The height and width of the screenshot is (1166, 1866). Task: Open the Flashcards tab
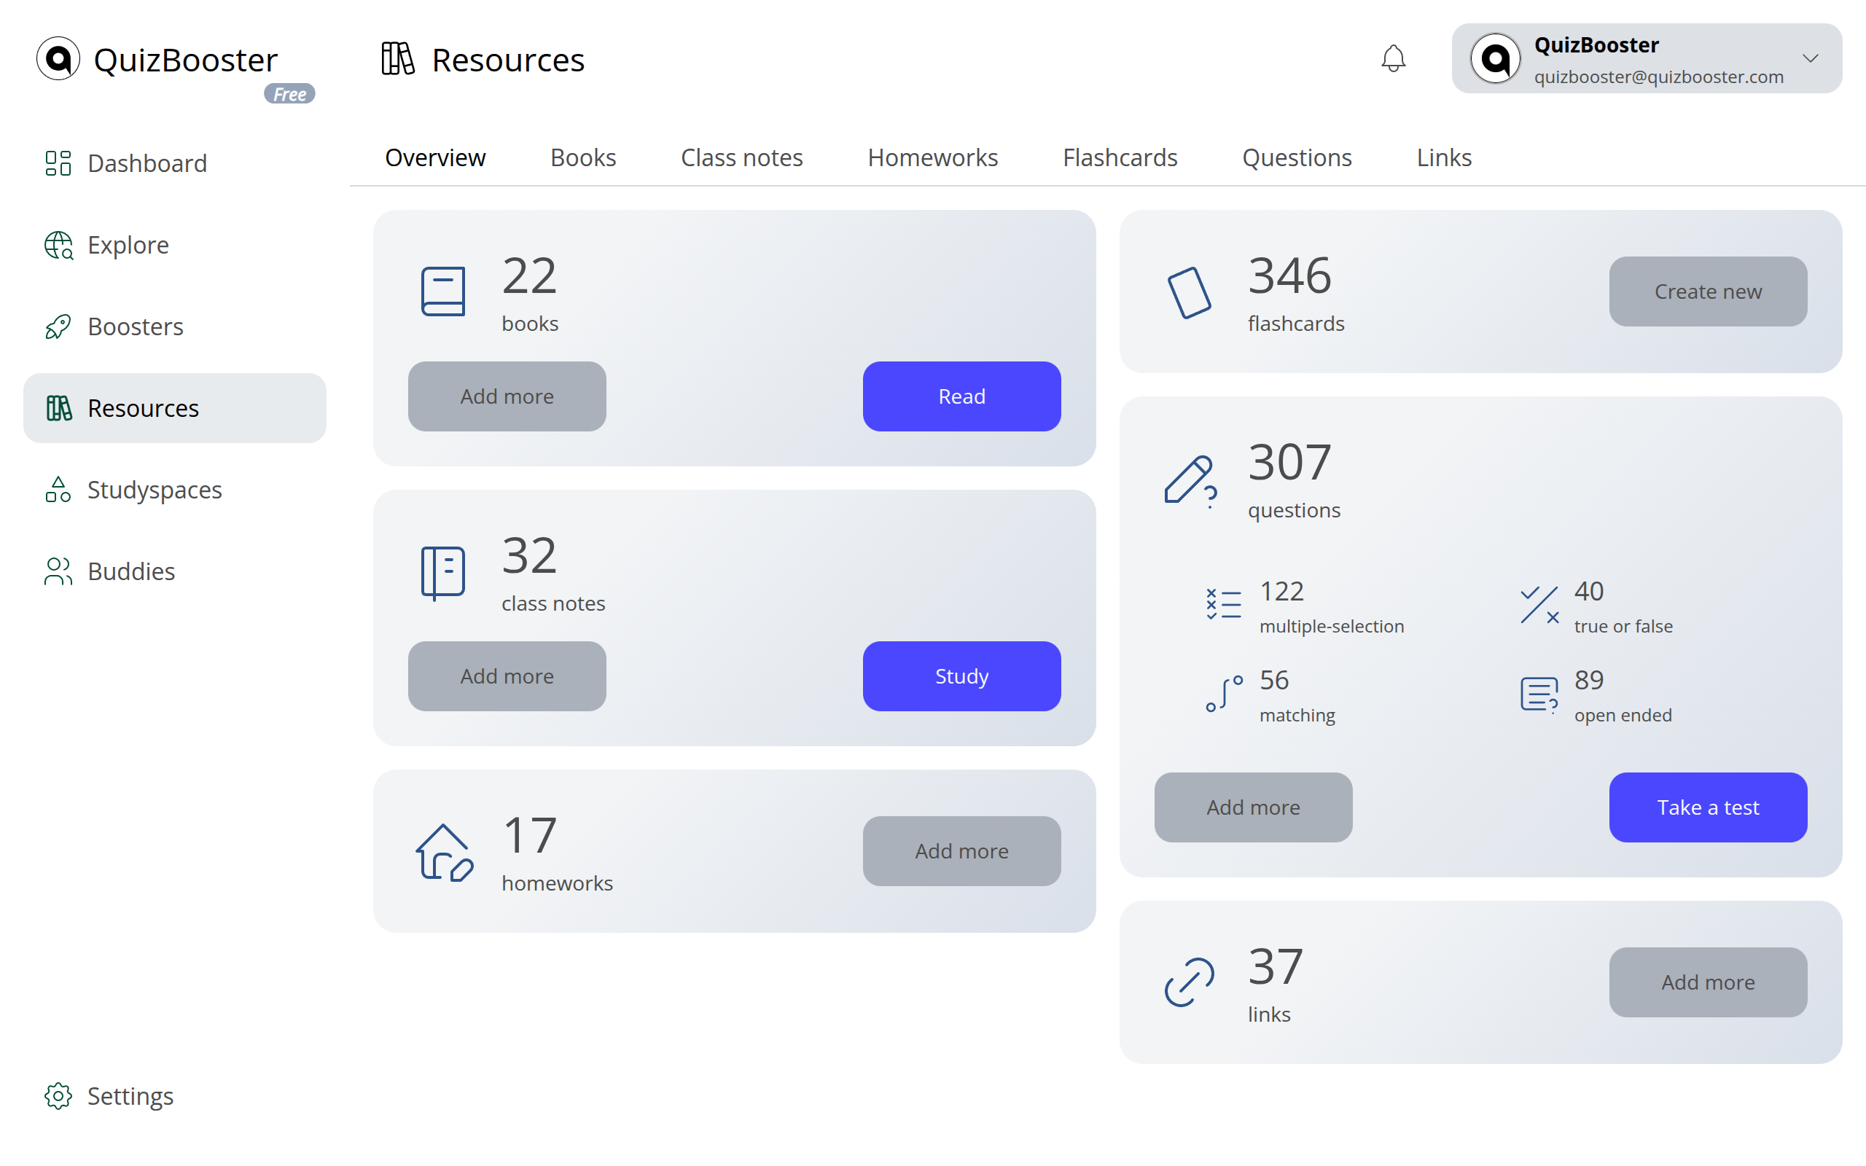(x=1120, y=157)
